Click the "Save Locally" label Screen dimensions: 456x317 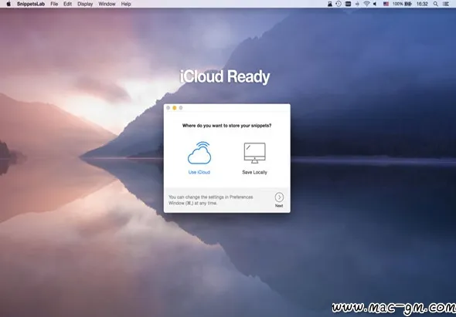254,172
